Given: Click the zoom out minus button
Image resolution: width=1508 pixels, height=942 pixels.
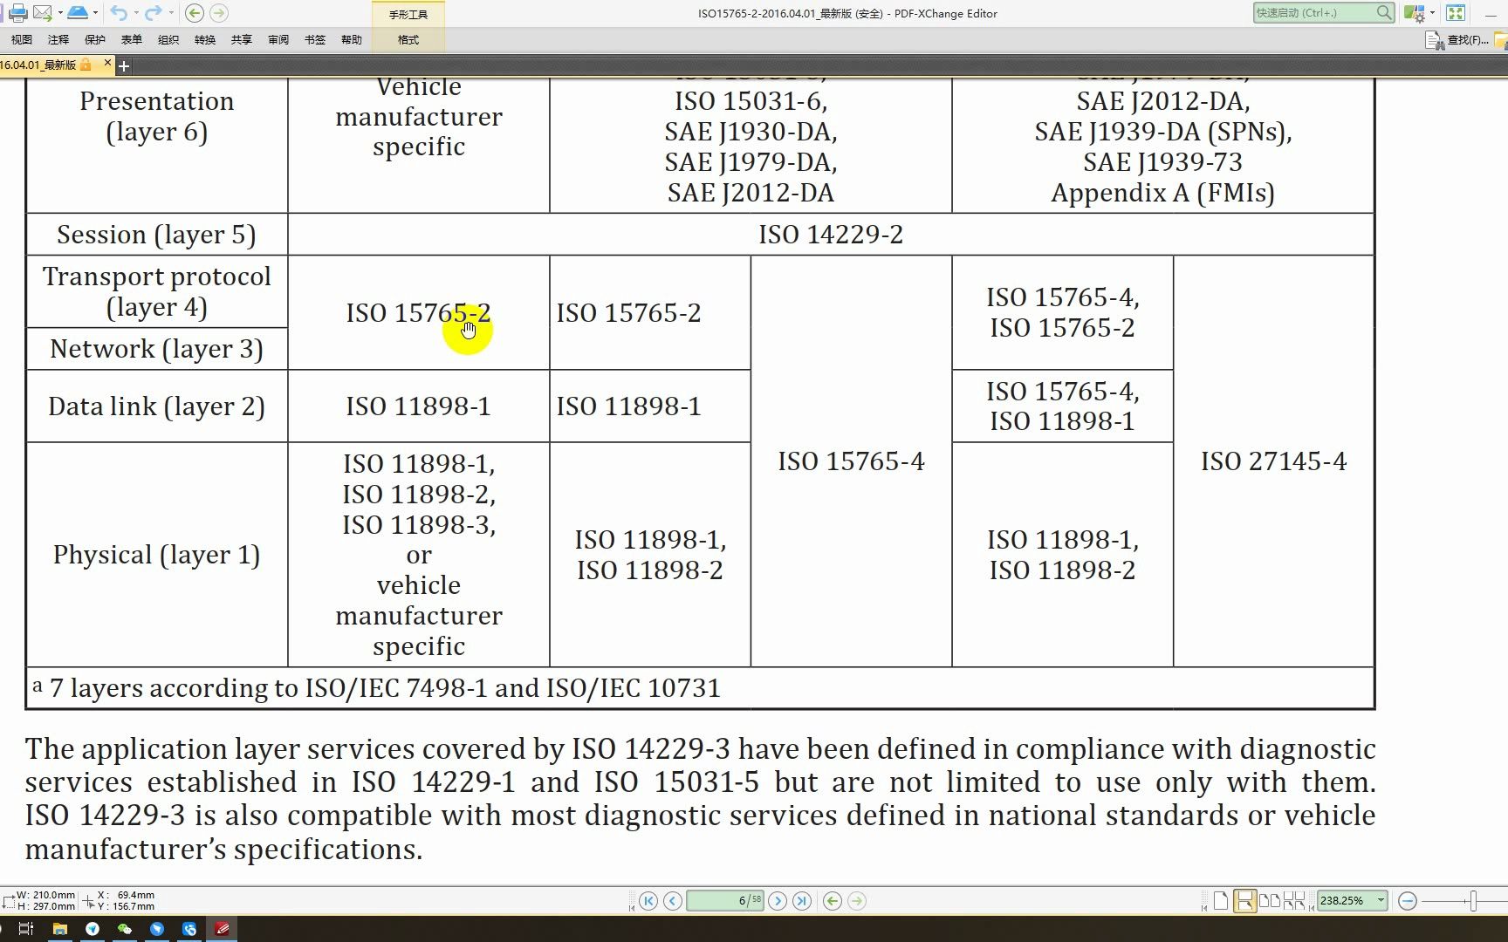Looking at the screenshot, I should click(x=1407, y=901).
